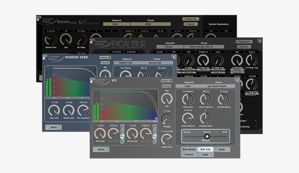Click the T icon in R2 spectrum display

156,118
